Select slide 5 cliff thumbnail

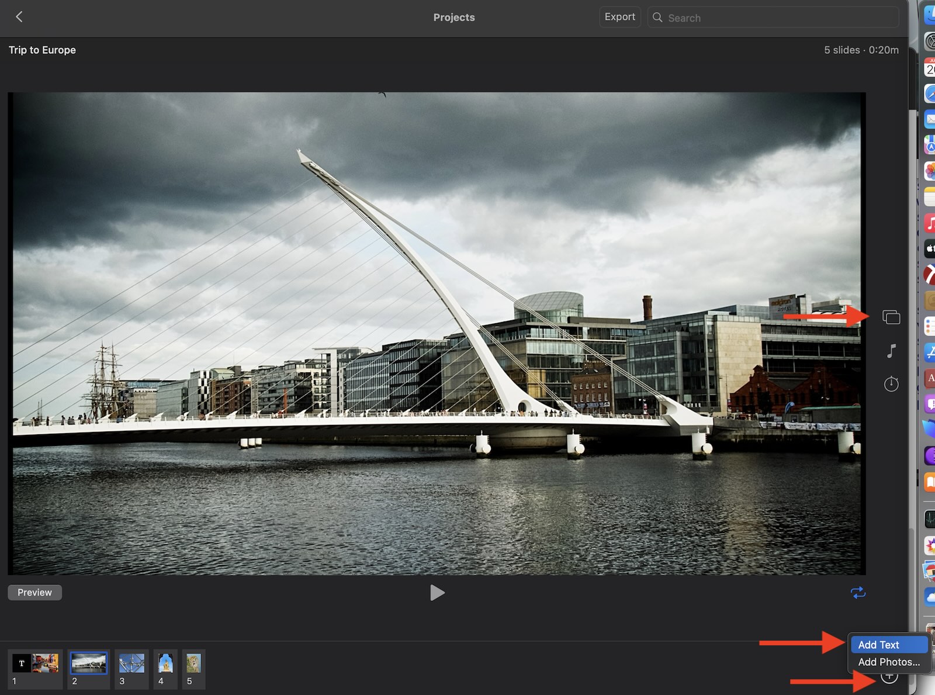click(x=193, y=663)
